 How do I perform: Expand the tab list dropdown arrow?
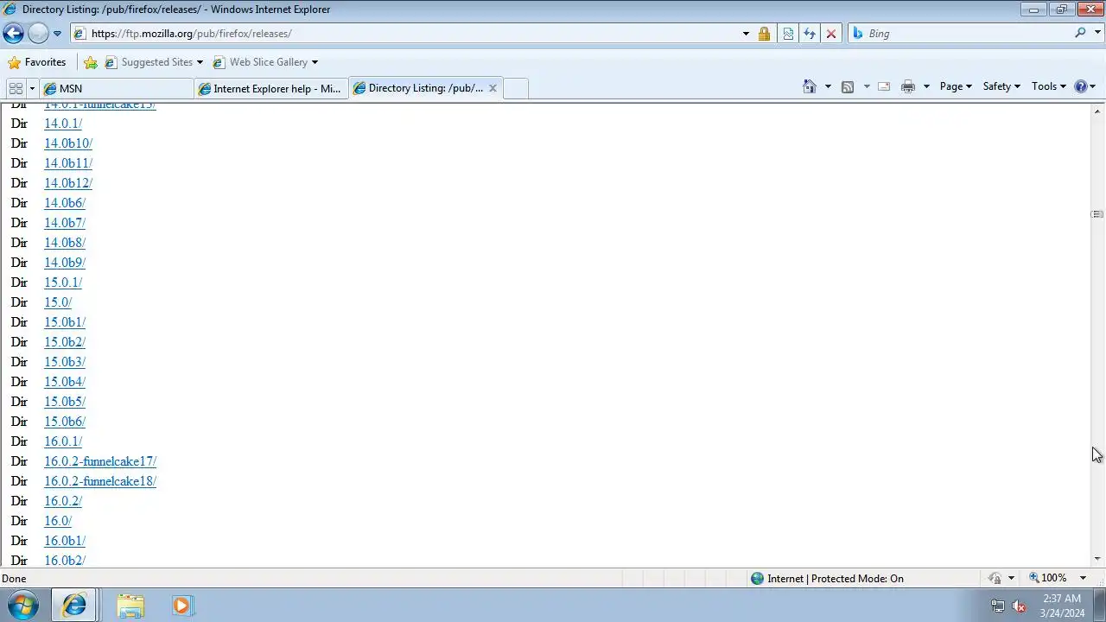coord(32,88)
